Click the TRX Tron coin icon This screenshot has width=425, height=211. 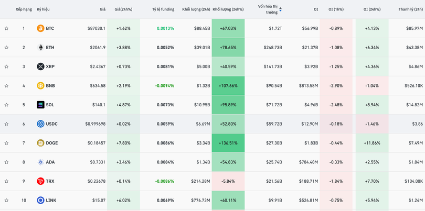point(40,181)
